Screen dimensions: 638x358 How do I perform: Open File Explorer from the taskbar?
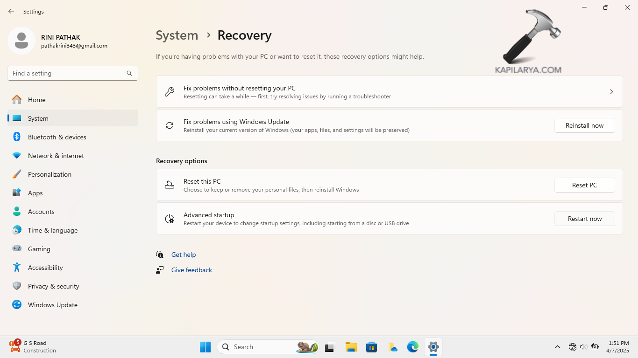click(351, 347)
